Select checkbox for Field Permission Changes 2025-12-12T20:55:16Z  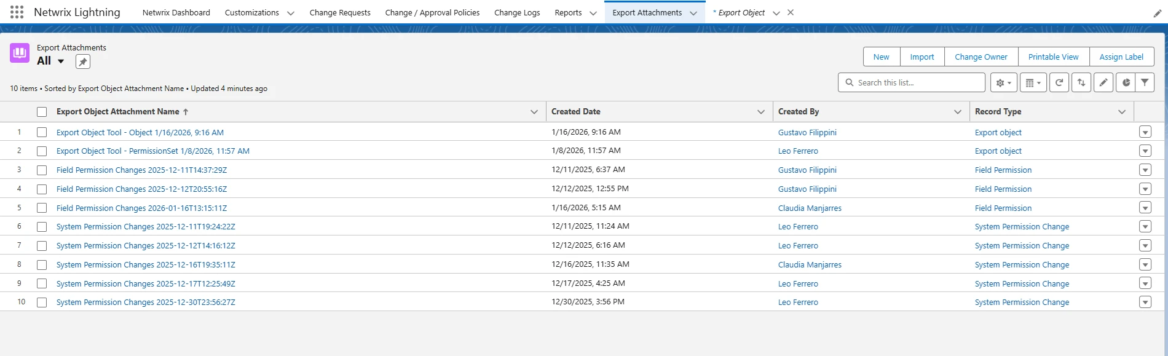pyautogui.click(x=42, y=189)
